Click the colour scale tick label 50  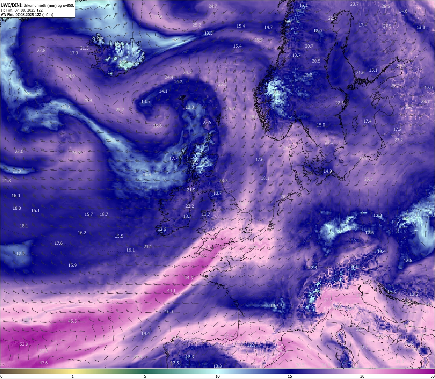(x=432, y=376)
